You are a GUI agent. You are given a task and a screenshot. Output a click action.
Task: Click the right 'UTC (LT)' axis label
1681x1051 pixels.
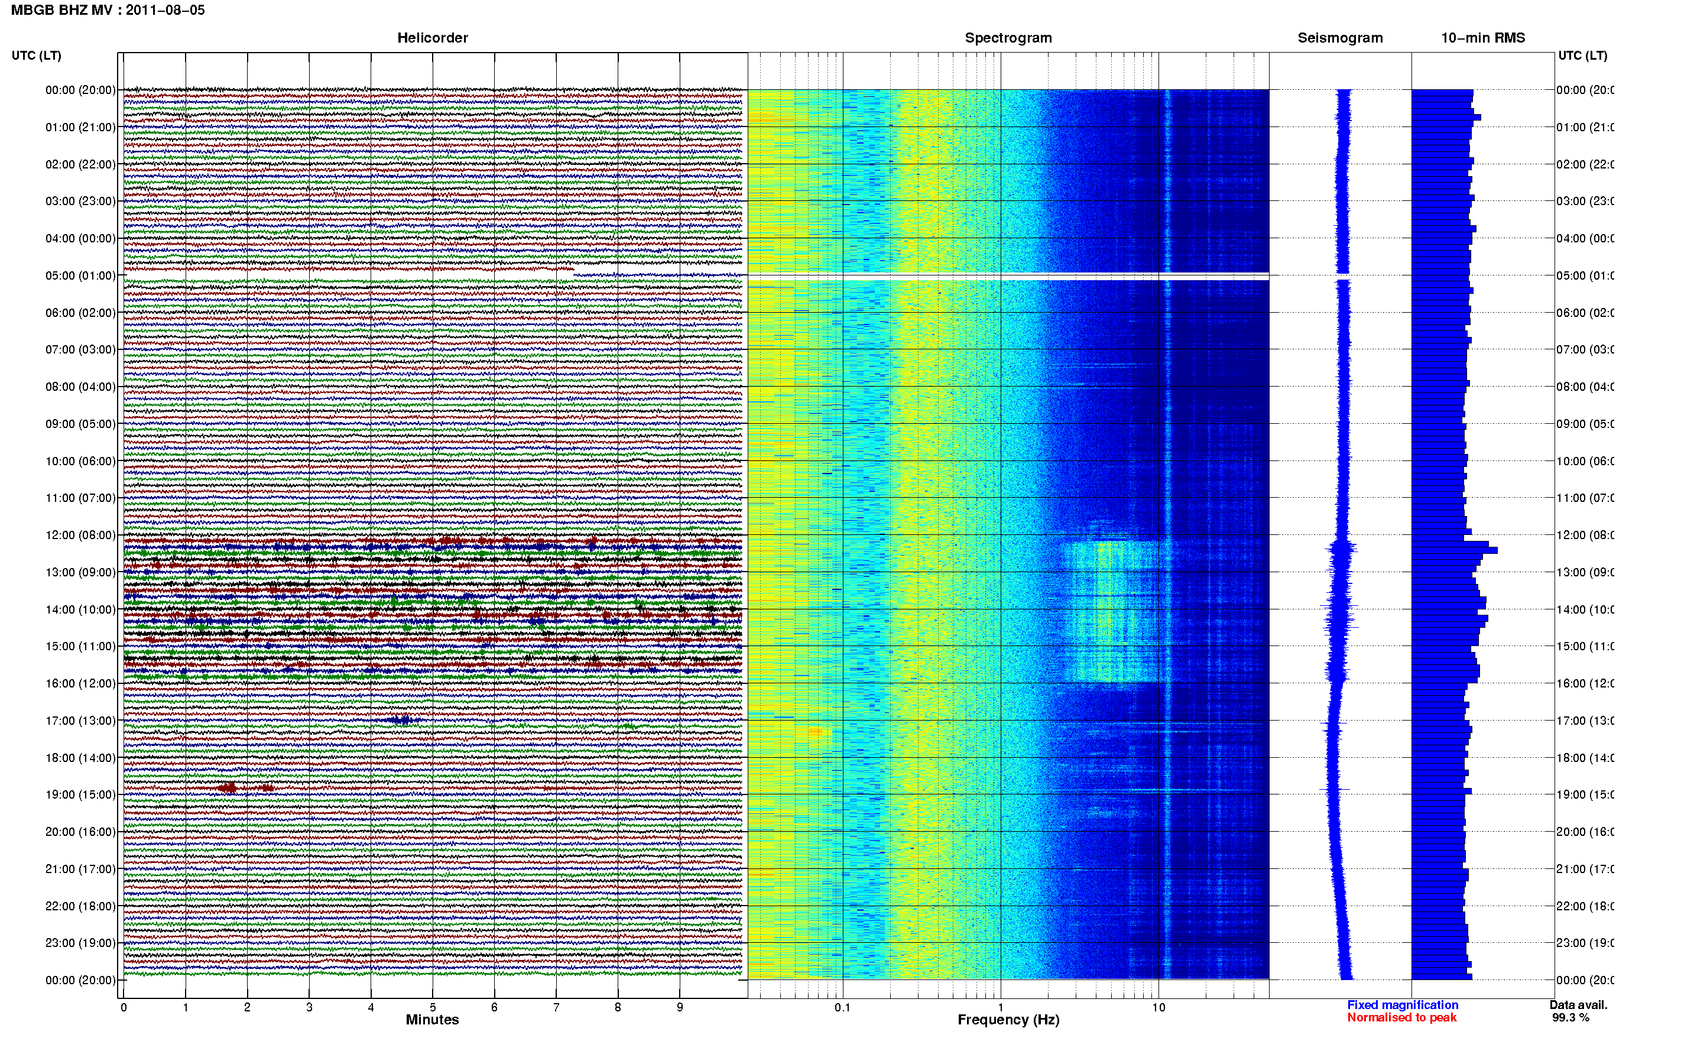[x=1582, y=56]
